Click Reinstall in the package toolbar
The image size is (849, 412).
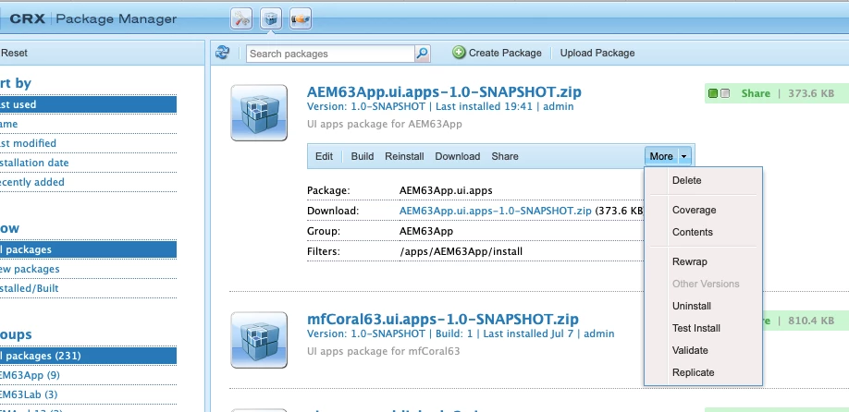tap(404, 156)
